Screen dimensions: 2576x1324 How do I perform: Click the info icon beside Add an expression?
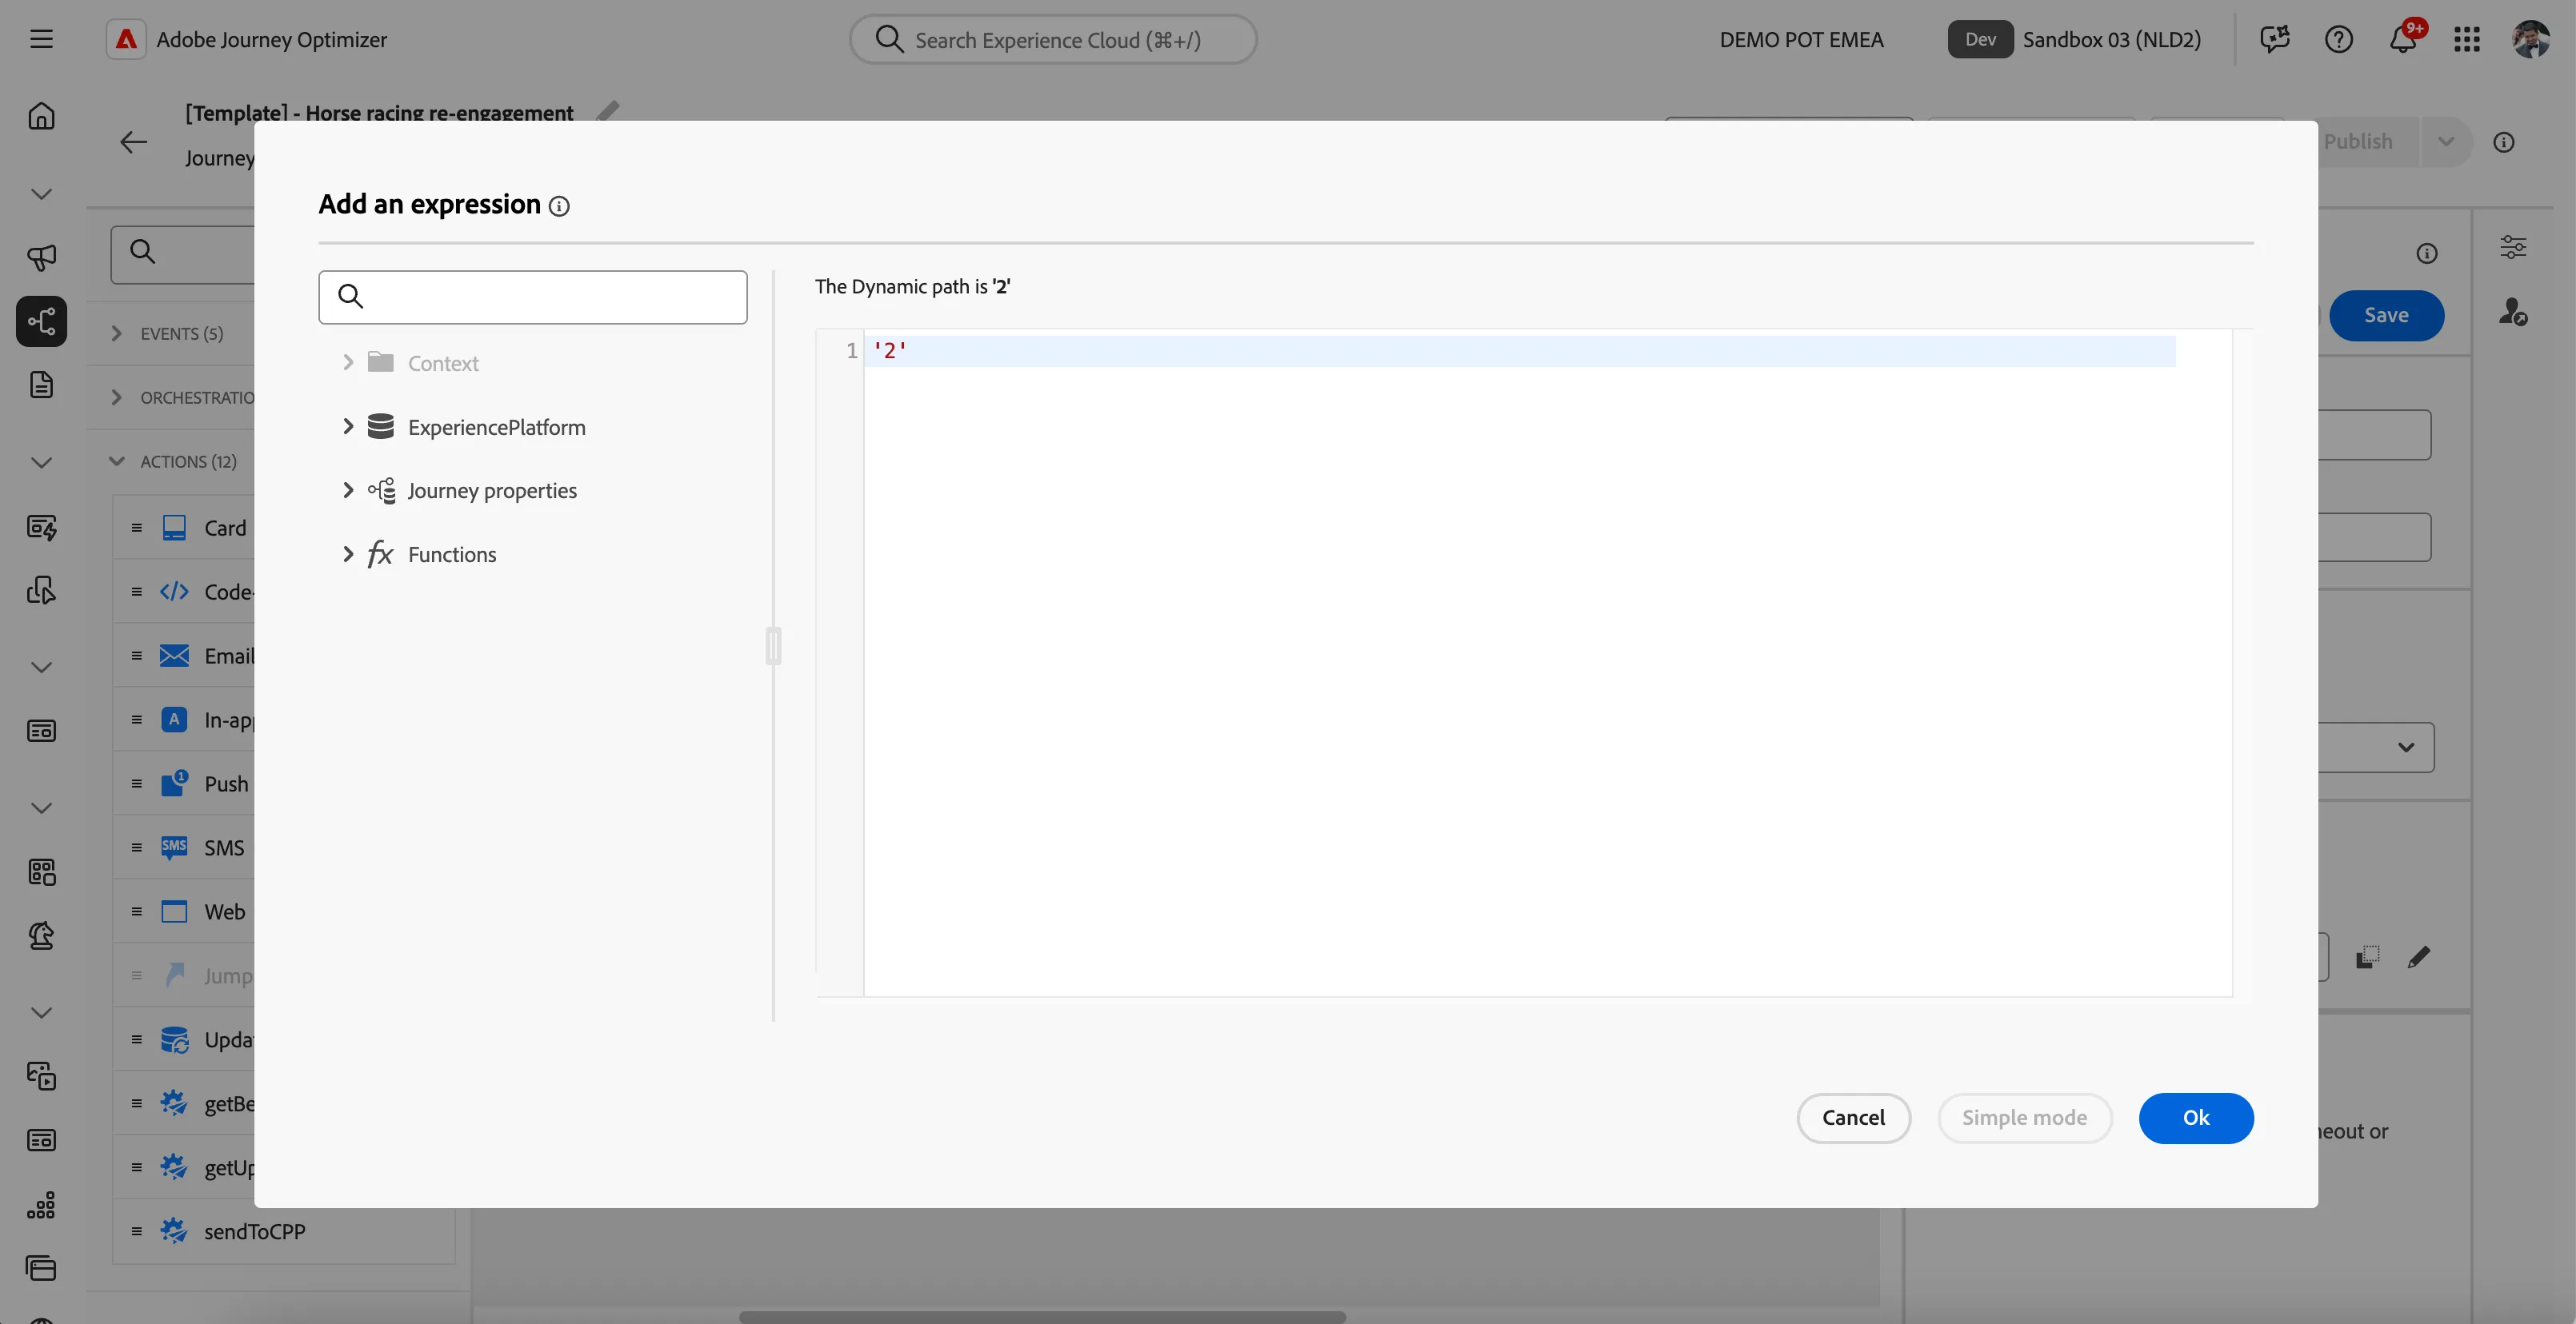tap(559, 205)
